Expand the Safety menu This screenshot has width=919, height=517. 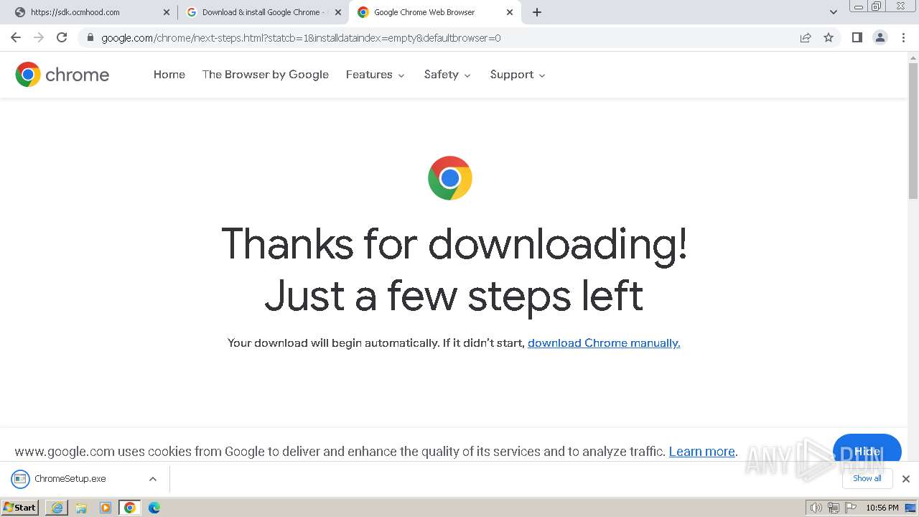click(447, 75)
